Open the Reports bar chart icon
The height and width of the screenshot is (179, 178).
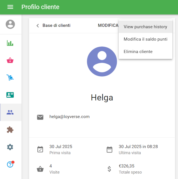pos(10,43)
